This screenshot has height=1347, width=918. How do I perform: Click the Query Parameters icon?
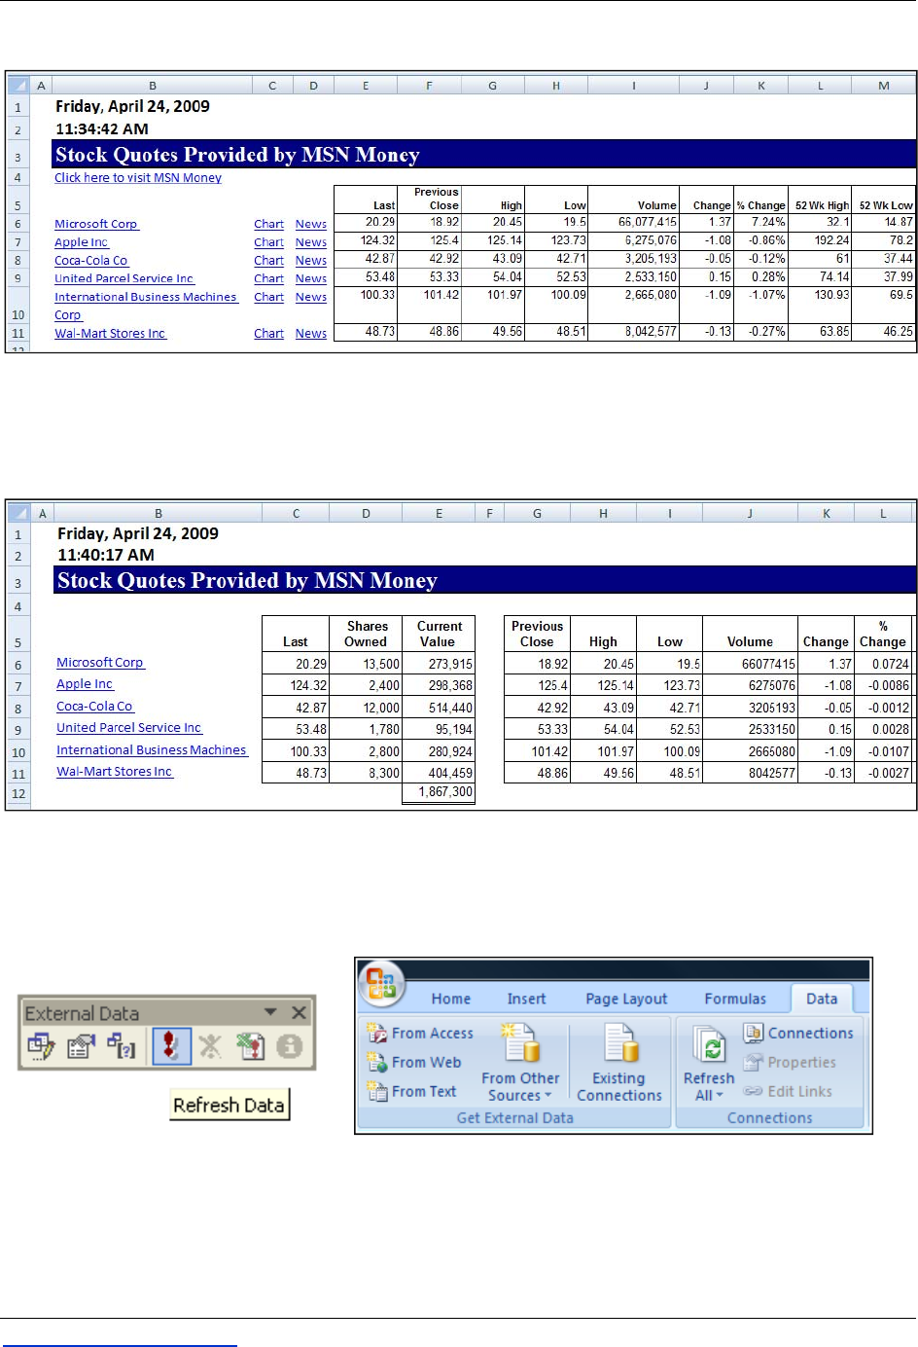click(122, 1047)
